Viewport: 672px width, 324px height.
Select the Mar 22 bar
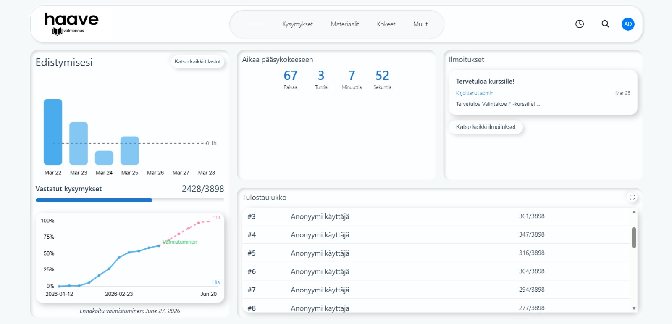click(53, 132)
